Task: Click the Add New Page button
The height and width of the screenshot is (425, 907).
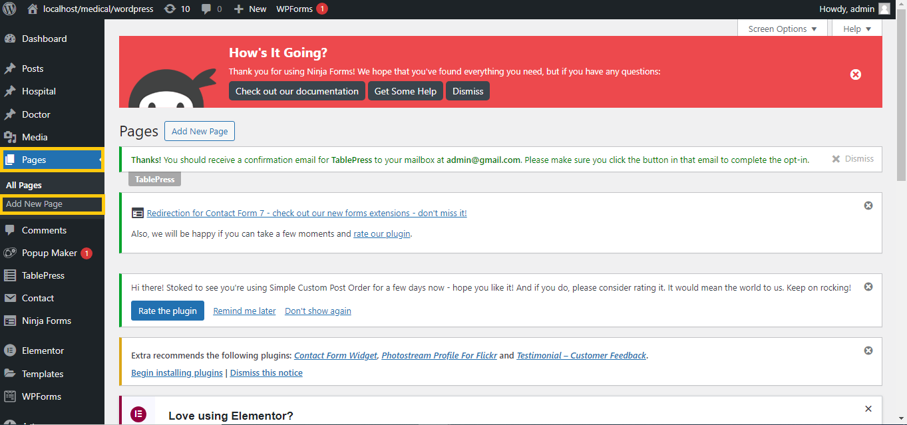Action: click(x=200, y=131)
